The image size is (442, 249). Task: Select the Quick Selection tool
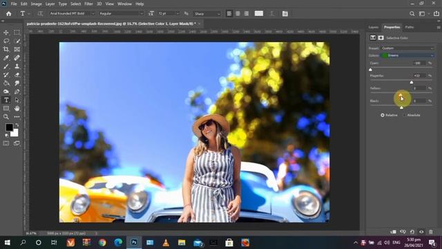click(x=17, y=41)
